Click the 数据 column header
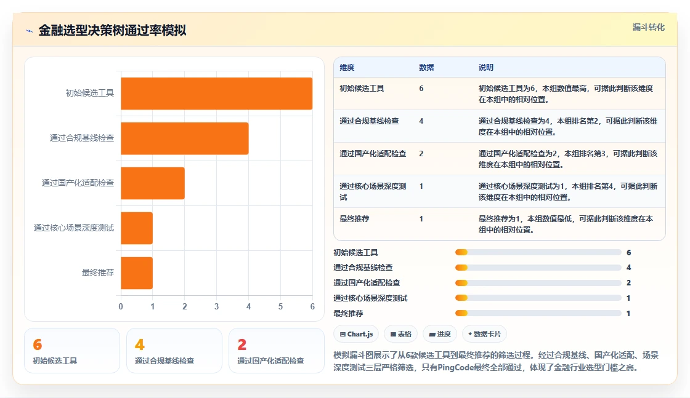The height and width of the screenshot is (398, 690). (x=426, y=68)
